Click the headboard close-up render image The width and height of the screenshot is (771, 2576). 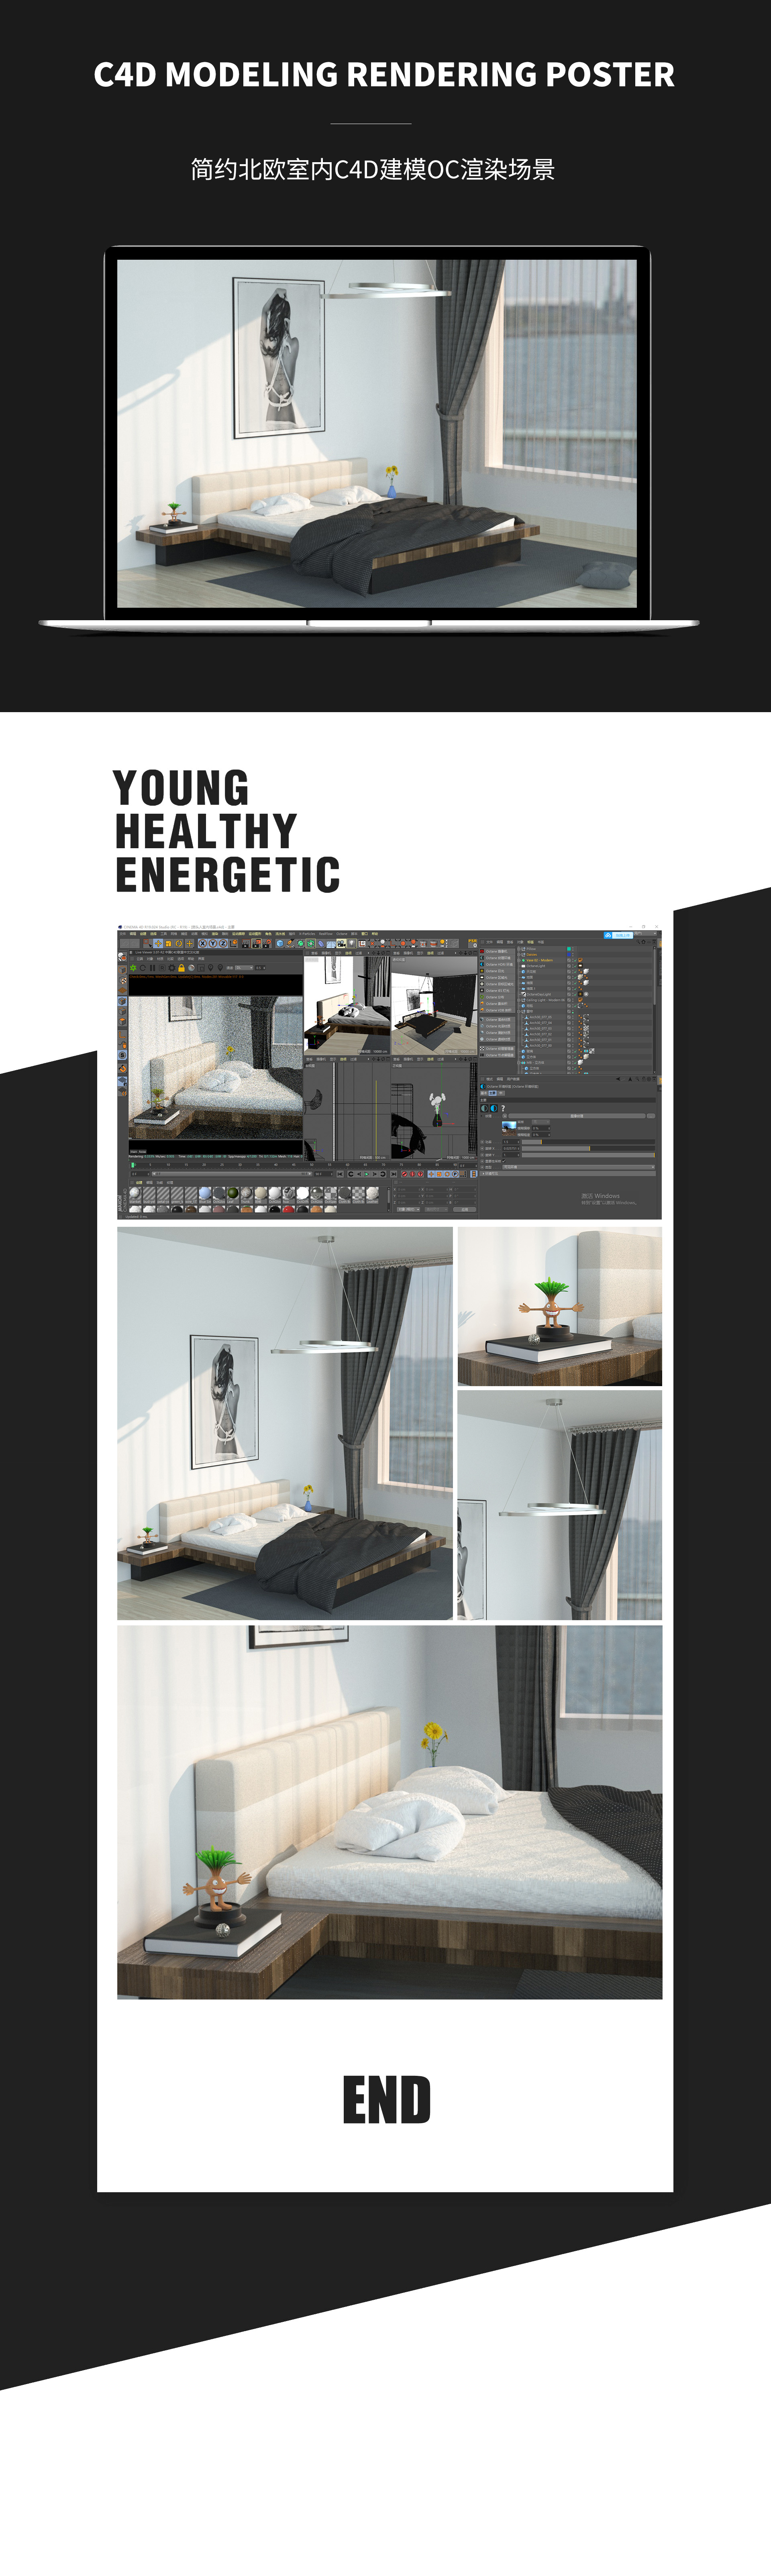click(389, 1812)
